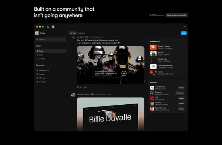
Task: Switch to the For You tab
Action: tap(73, 33)
